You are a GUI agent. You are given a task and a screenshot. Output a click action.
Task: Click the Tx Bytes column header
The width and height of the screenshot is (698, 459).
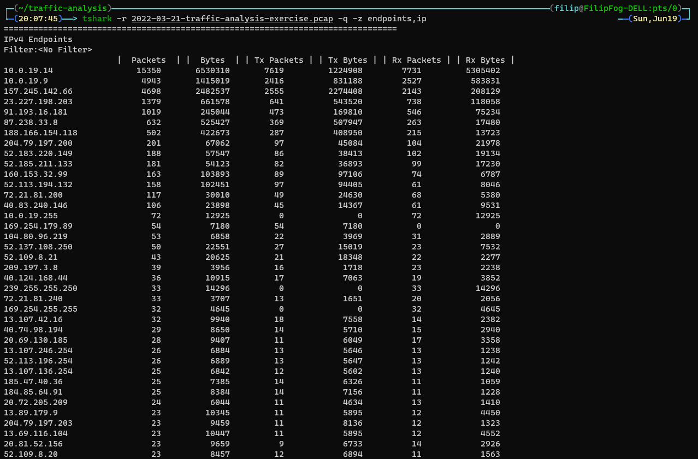pos(347,60)
